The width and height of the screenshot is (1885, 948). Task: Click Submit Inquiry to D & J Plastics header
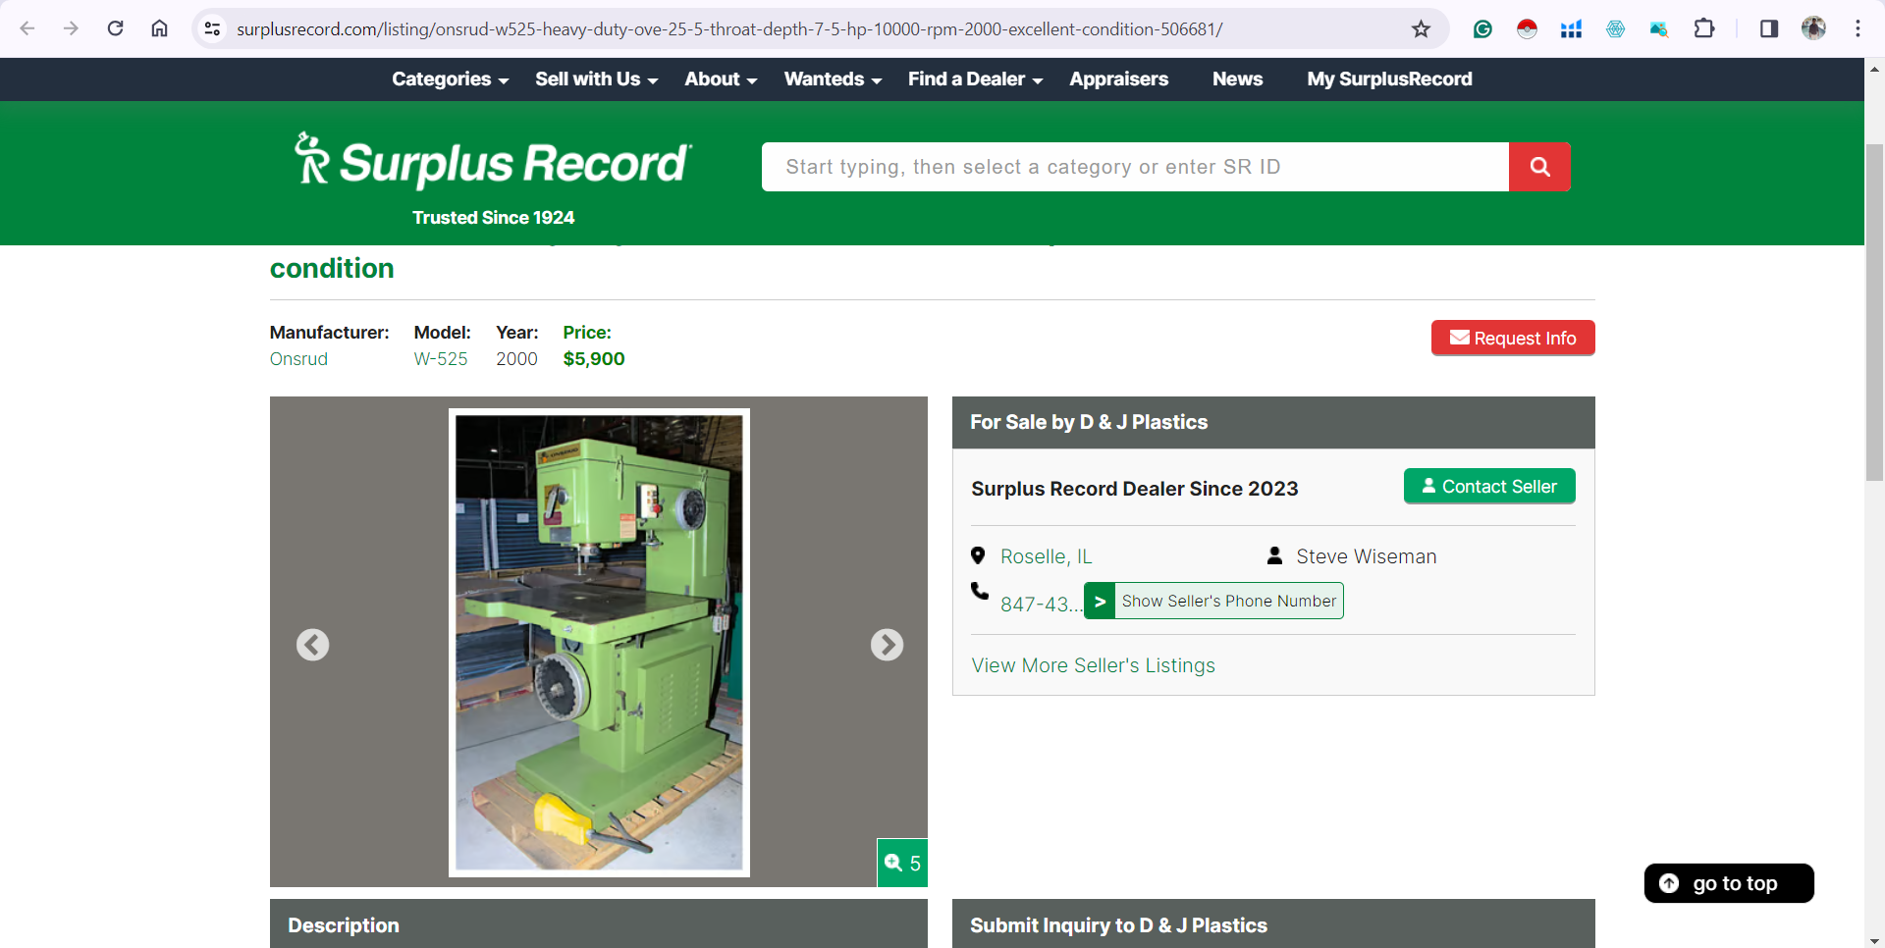1273,923
